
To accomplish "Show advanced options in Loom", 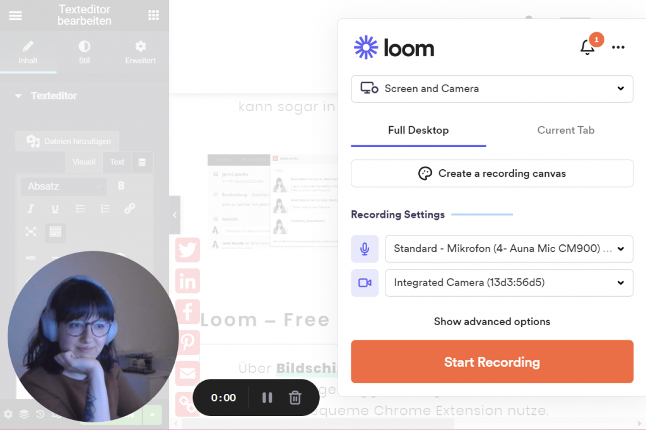I will click(x=492, y=321).
